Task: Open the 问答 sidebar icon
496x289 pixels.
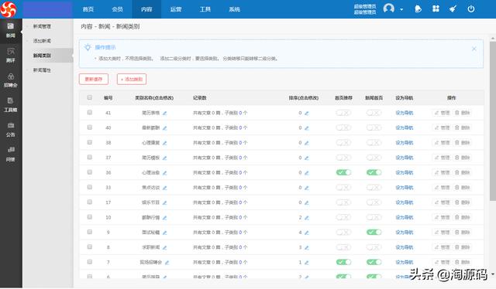Action: [11, 155]
